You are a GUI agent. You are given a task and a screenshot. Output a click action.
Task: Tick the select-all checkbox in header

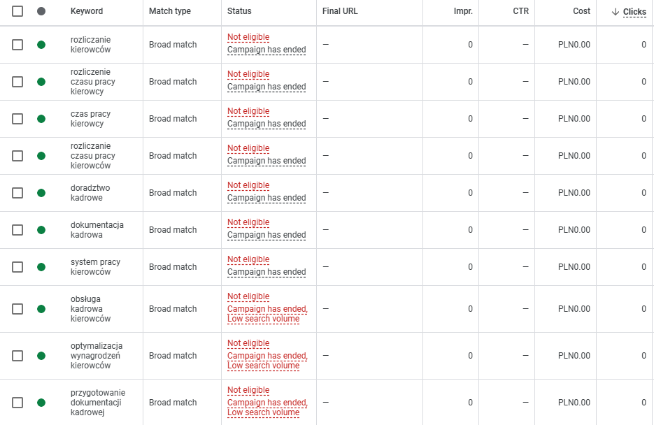pos(17,12)
